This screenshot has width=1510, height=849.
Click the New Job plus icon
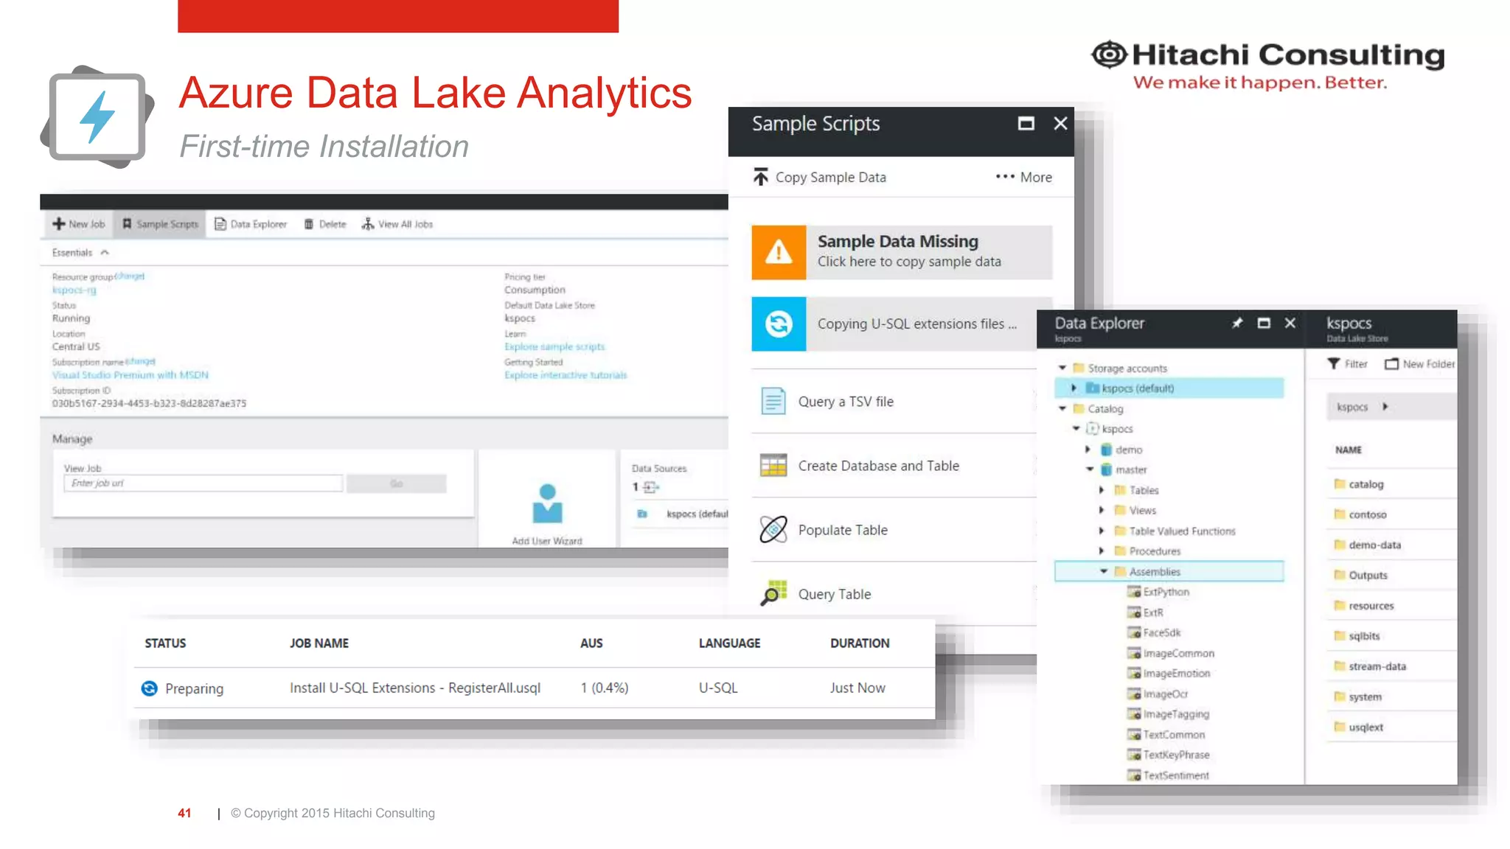click(59, 224)
